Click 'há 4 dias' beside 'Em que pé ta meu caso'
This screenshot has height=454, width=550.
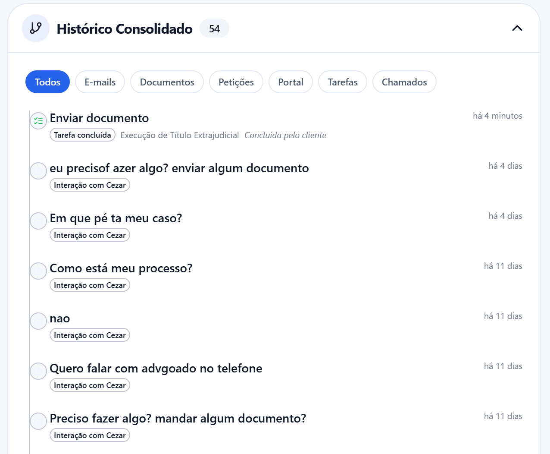505,216
